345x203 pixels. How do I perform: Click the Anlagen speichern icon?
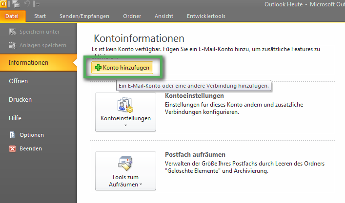tap(12, 45)
